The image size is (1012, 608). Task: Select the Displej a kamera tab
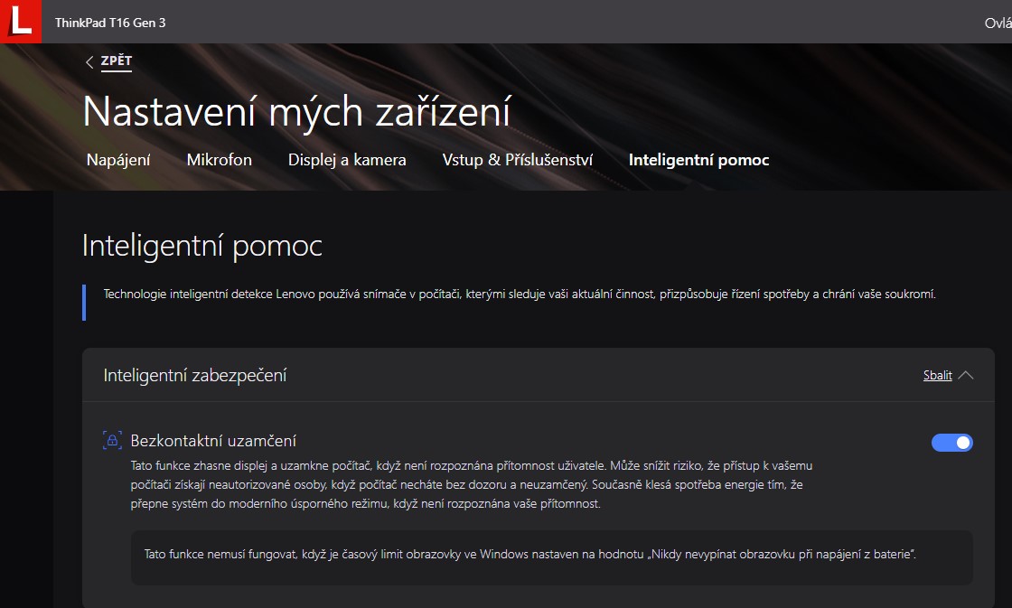347,160
